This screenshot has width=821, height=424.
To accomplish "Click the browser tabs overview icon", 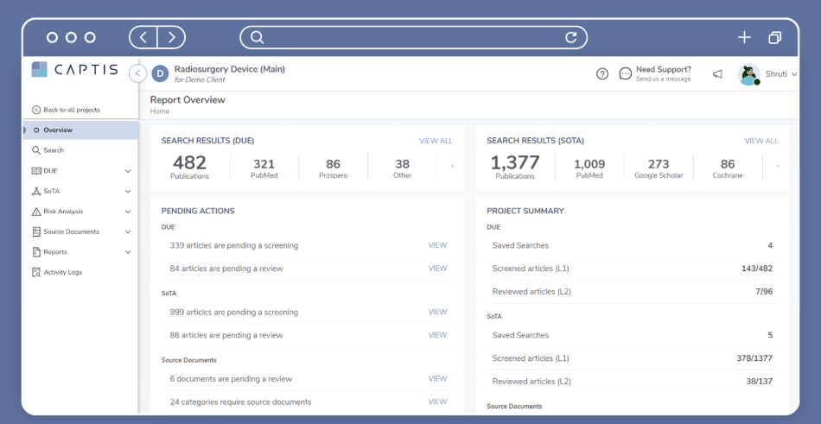I will [775, 37].
